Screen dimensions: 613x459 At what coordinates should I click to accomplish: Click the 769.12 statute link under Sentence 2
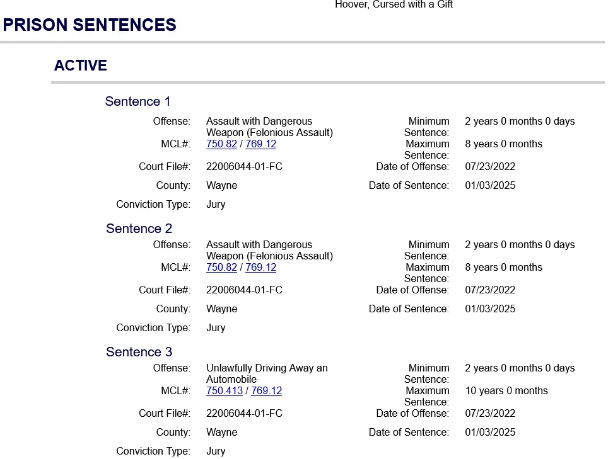click(260, 268)
